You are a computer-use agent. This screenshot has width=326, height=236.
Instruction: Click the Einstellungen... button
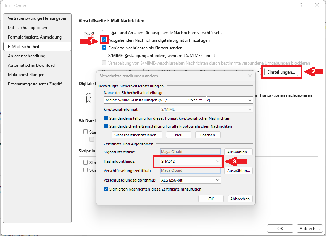point(281,72)
